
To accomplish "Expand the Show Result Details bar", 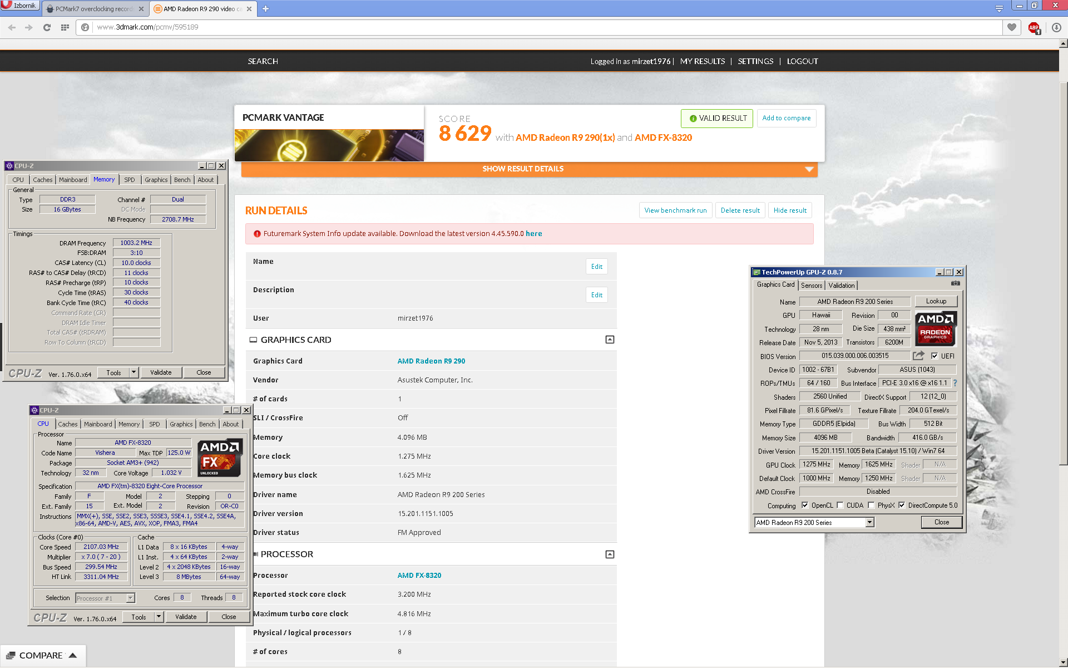I will 529,169.
